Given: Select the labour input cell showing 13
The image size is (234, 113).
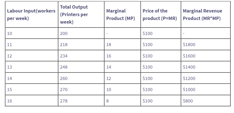Looking at the screenshot, I should (10, 67).
